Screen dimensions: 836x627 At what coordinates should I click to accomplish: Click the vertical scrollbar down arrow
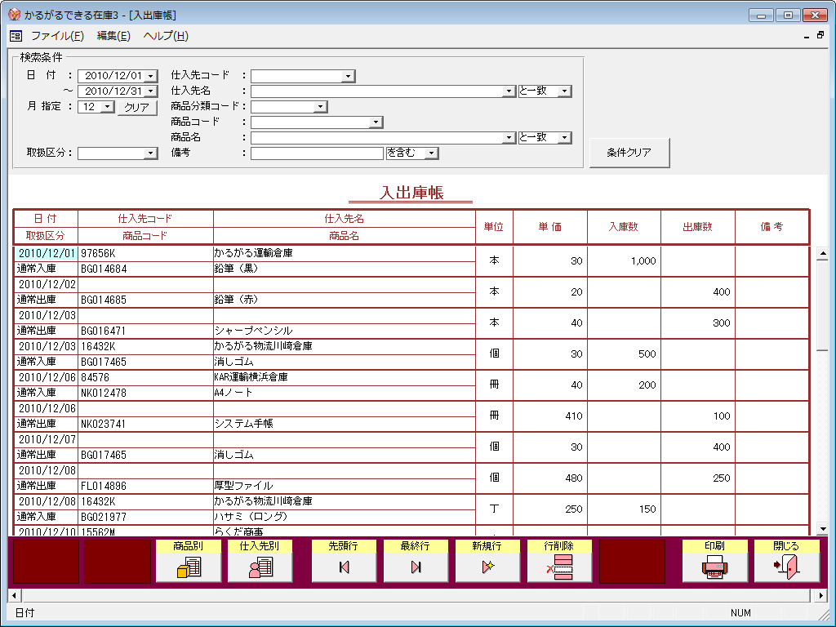822,529
